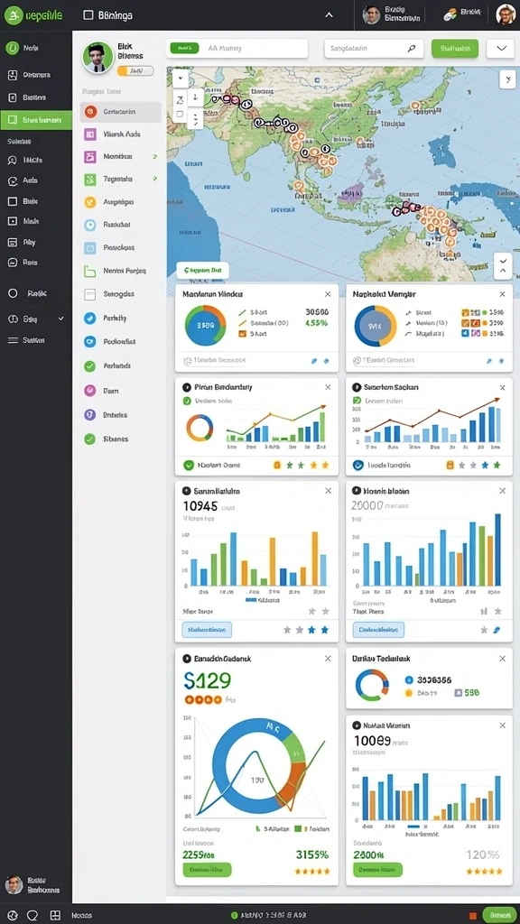Image resolution: width=520 pixels, height=924 pixels.
Task: Select the purple square icon list item
Action: tap(120, 134)
